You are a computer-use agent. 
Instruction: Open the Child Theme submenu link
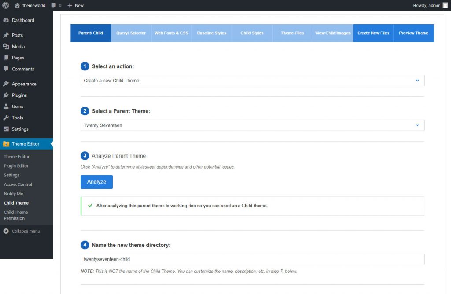point(16,203)
